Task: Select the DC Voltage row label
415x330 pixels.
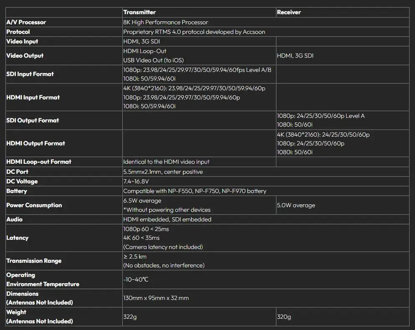Action: pyautogui.click(x=22, y=181)
